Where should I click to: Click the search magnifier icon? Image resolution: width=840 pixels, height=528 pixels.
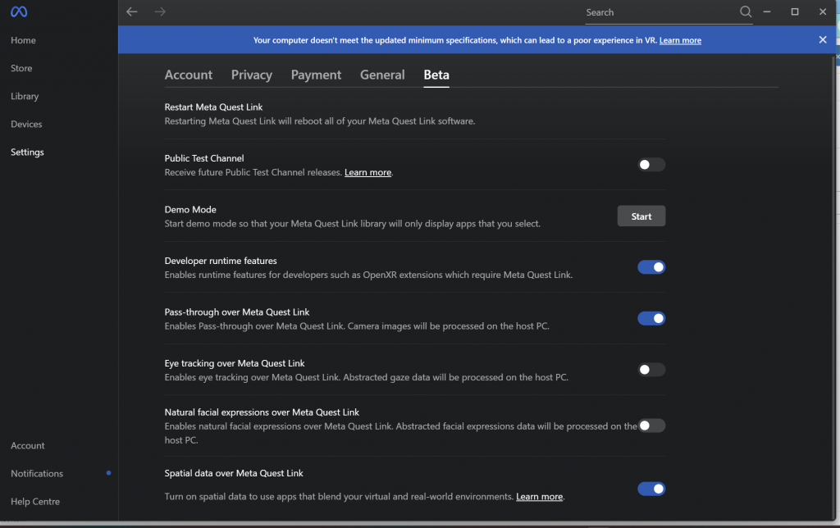tap(745, 11)
